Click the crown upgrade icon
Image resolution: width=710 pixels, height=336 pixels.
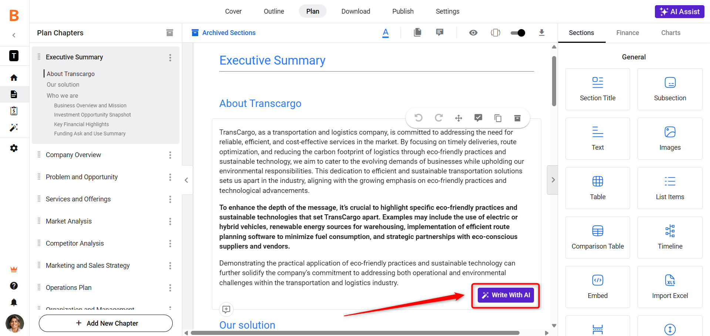click(x=14, y=269)
